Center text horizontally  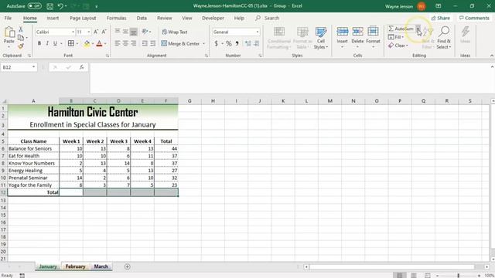pyautogui.click(x=125, y=43)
